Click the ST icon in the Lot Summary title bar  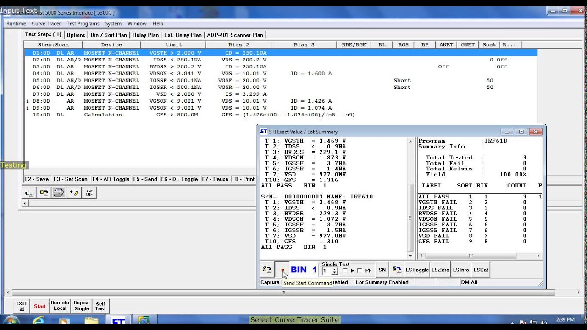tap(264, 132)
